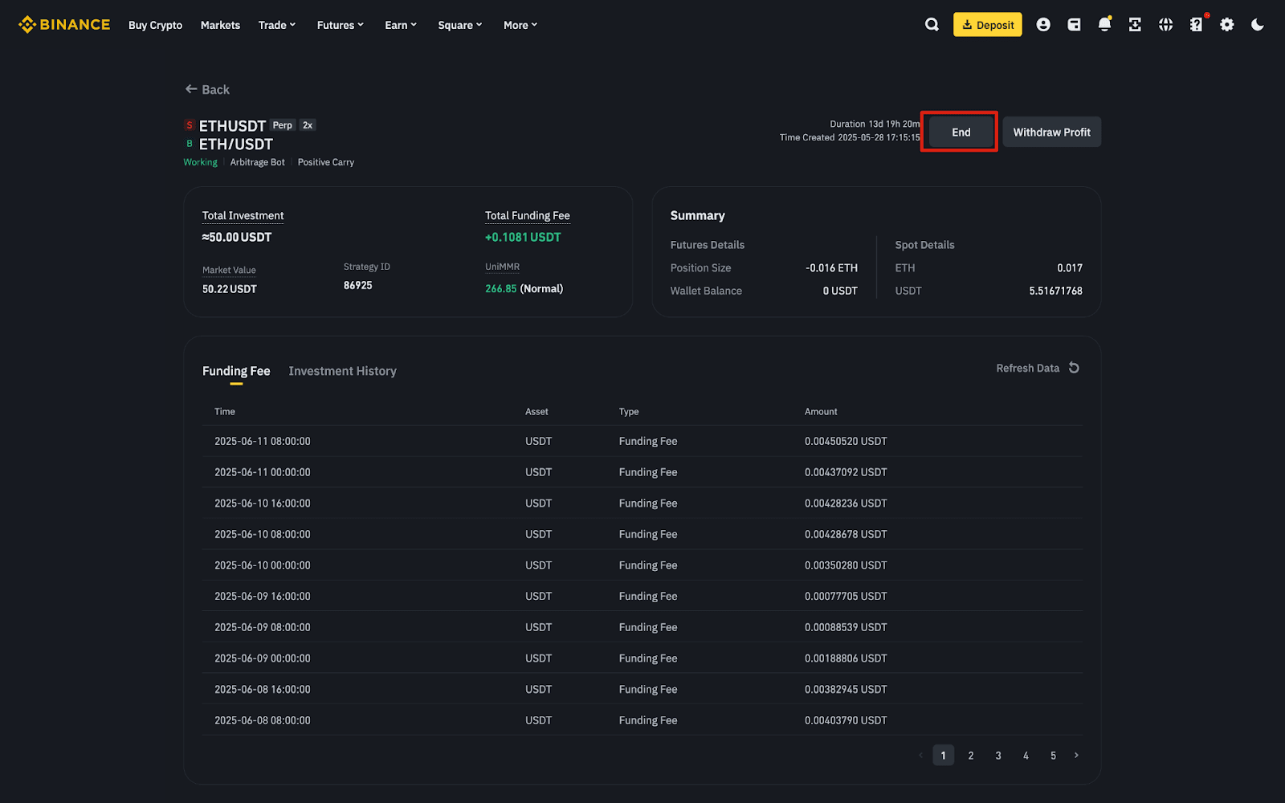Viewport: 1285px width, 803px height.
Task: Click the previous page chevron
Action: pyautogui.click(x=920, y=755)
